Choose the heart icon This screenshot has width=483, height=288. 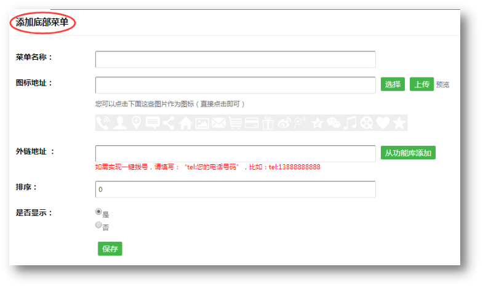383,123
